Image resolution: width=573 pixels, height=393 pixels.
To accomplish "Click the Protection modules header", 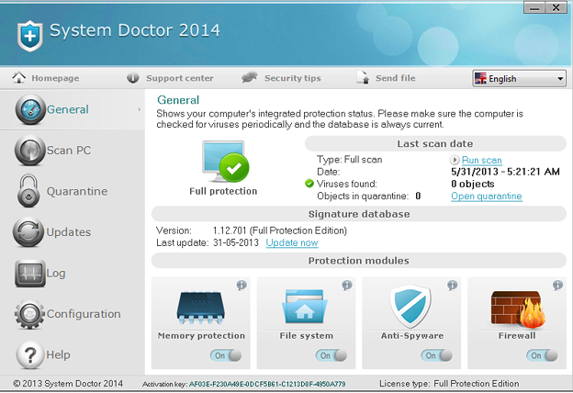I will click(x=359, y=261).
